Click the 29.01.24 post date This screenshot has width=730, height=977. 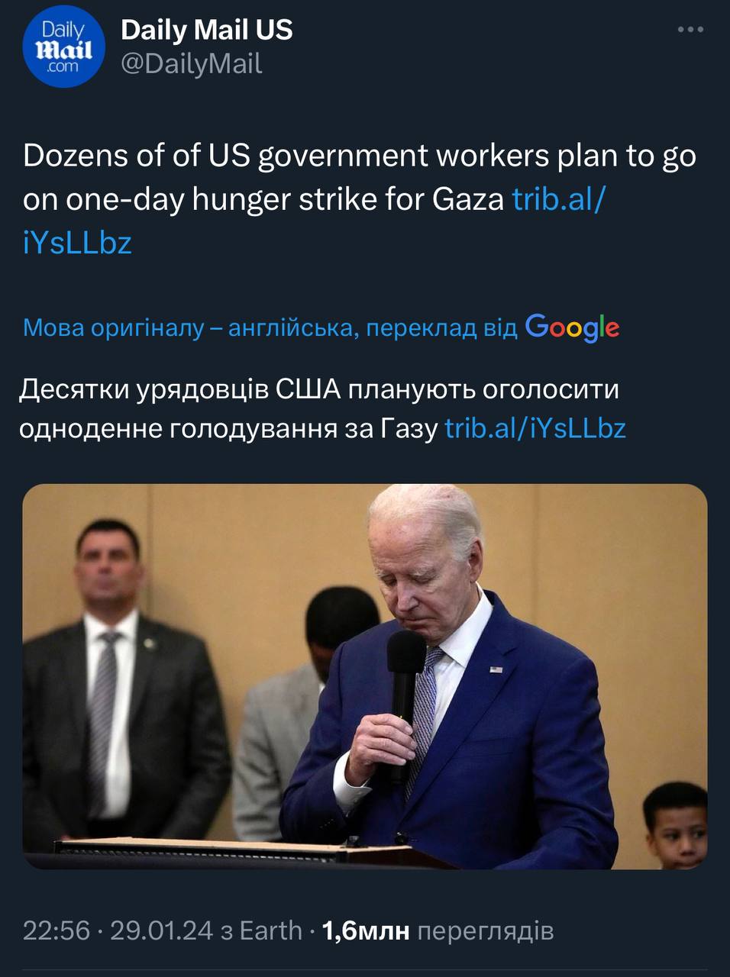point(162,930)
